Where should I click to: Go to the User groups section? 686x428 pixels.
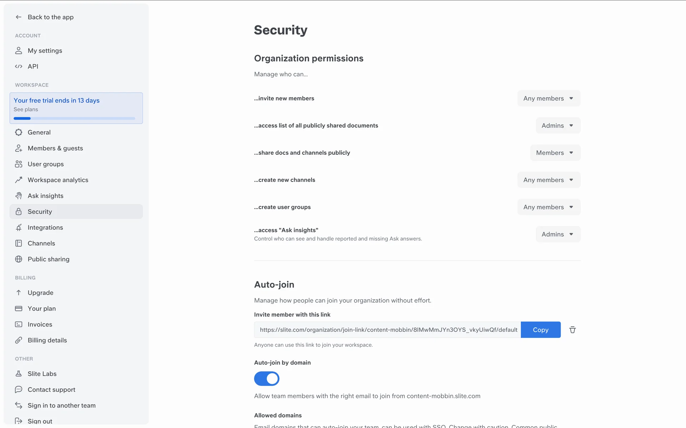[x=46, y=164]
